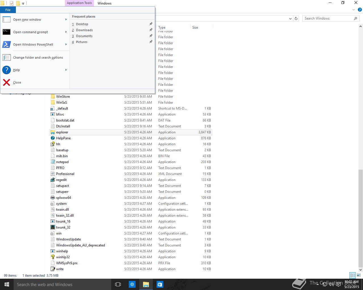Click the Windows PowerShell icon
This screenshot has width=363, height=290.
point(7,44)
